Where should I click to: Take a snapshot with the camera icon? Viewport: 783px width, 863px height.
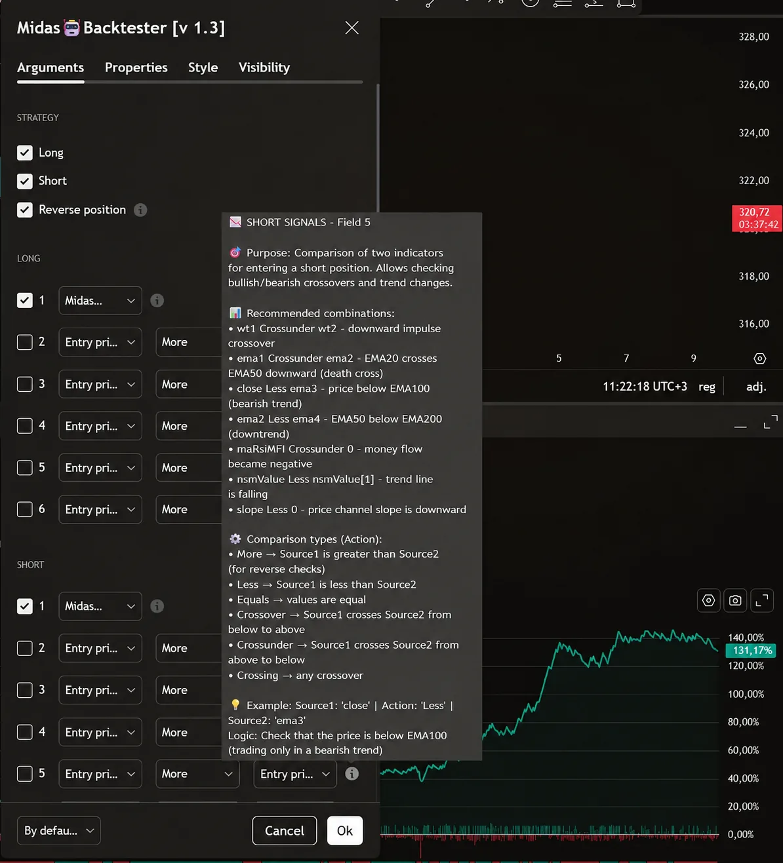735,600
